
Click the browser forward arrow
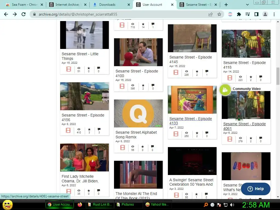15,14
